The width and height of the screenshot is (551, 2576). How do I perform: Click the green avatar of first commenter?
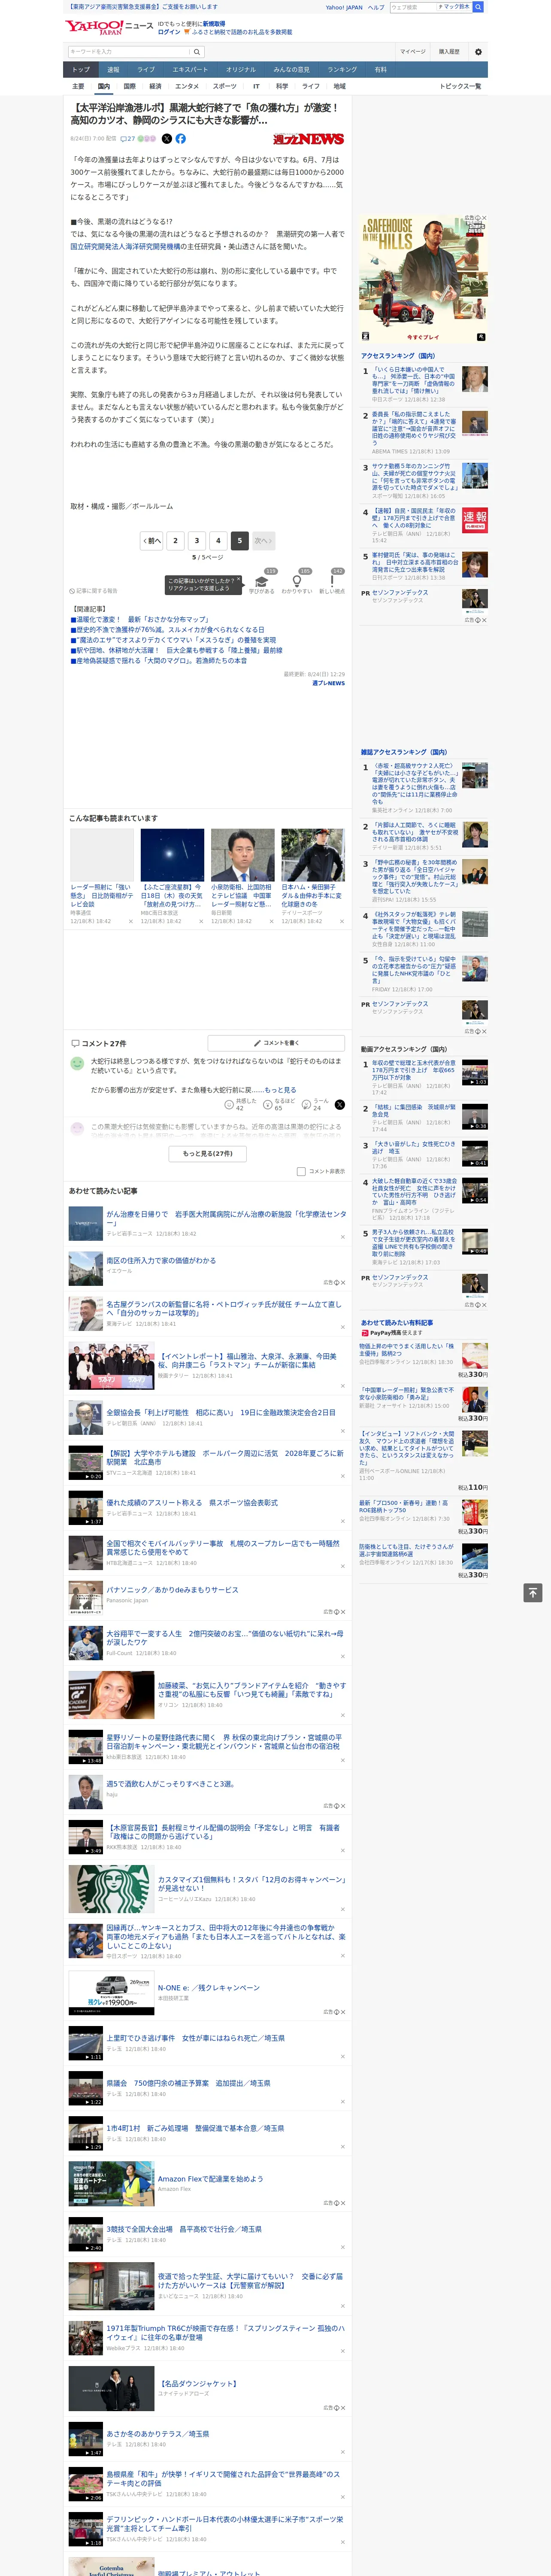77,1063
